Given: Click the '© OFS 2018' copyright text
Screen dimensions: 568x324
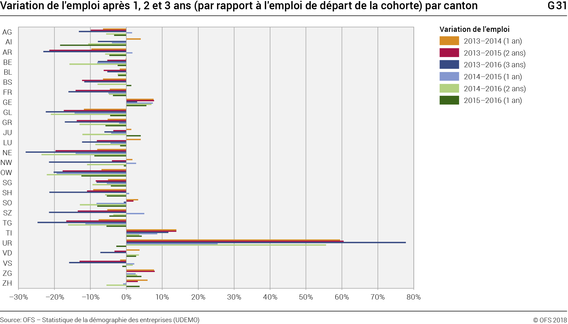Looking at the screenshot, I should (550, 320).
